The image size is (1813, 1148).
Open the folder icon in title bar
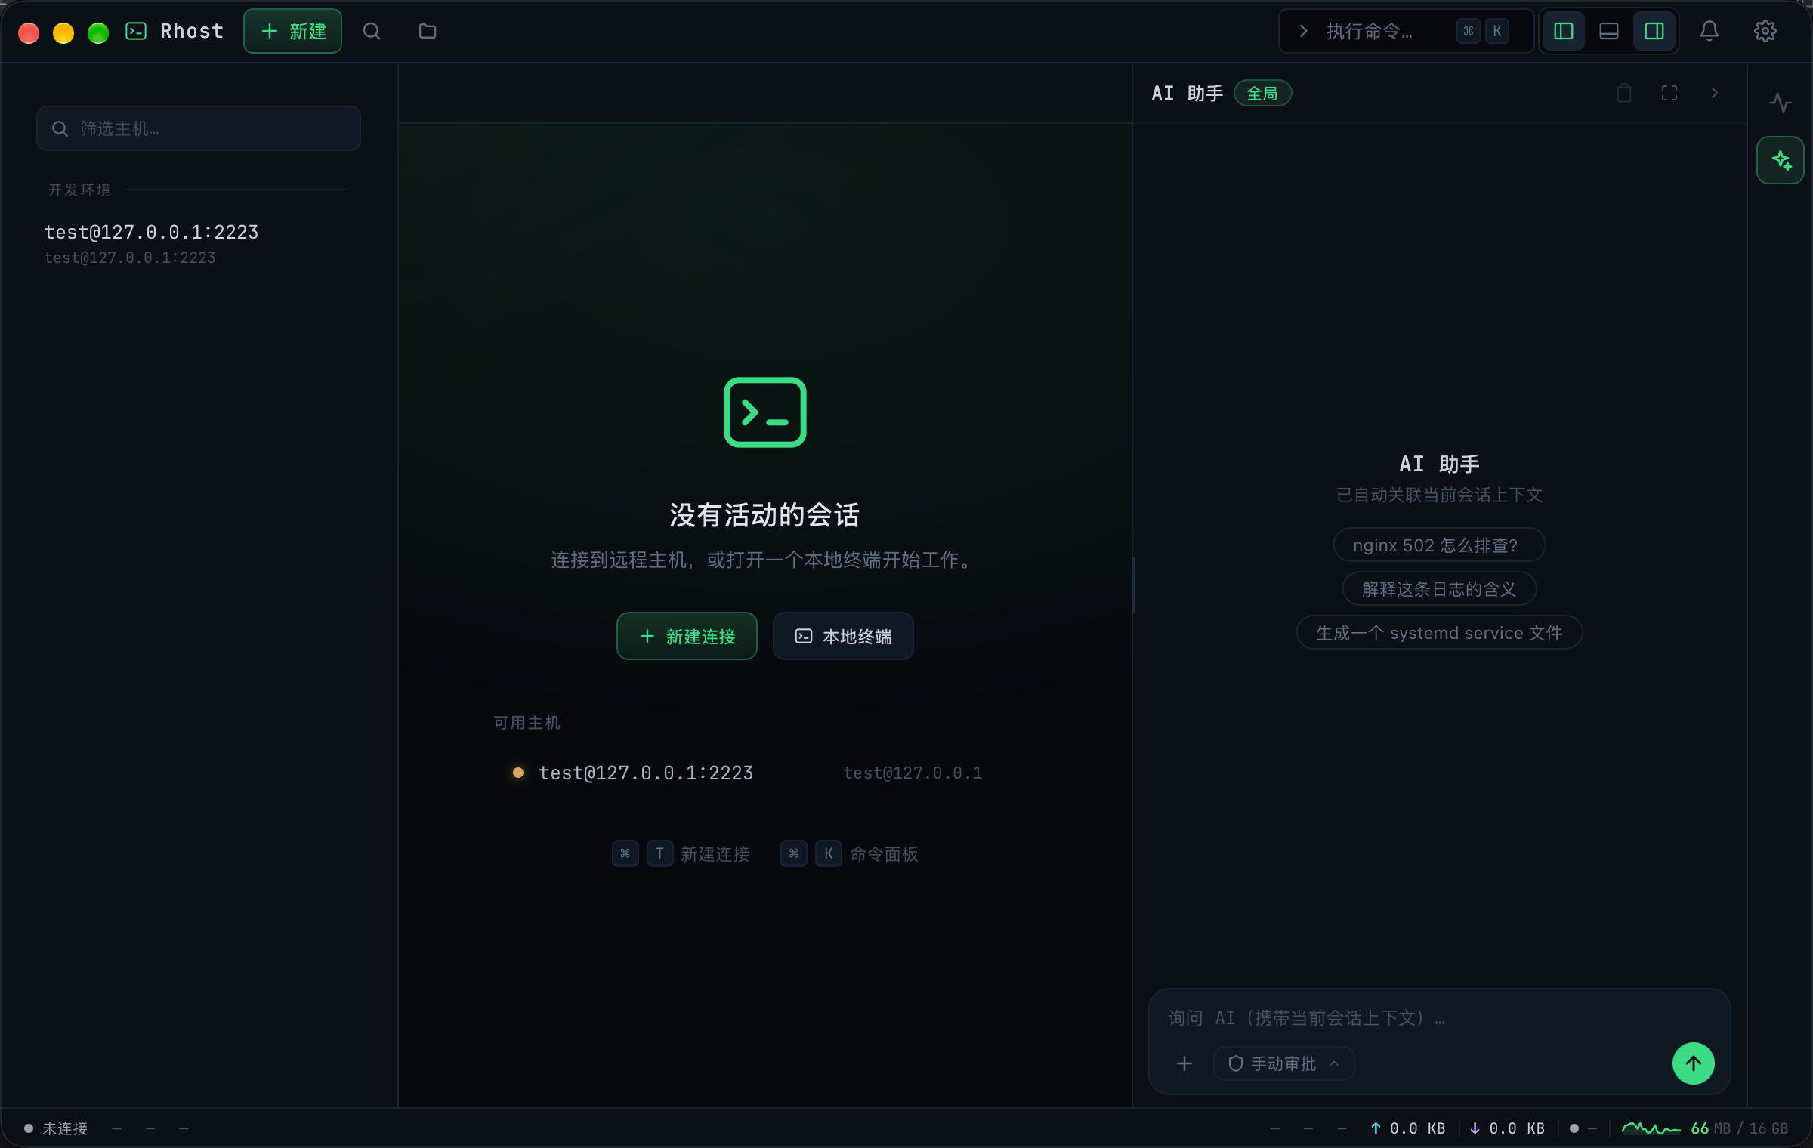tap(428, 31)
